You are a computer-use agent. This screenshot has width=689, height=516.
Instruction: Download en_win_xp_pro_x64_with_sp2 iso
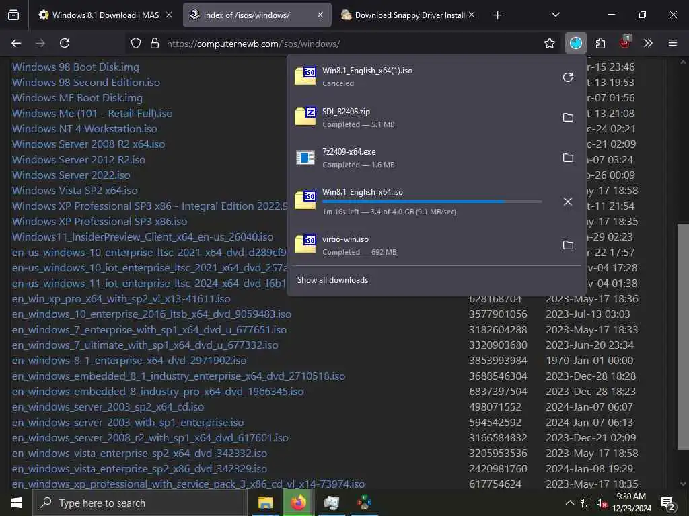pyautogui.click(x=121, y=299)
